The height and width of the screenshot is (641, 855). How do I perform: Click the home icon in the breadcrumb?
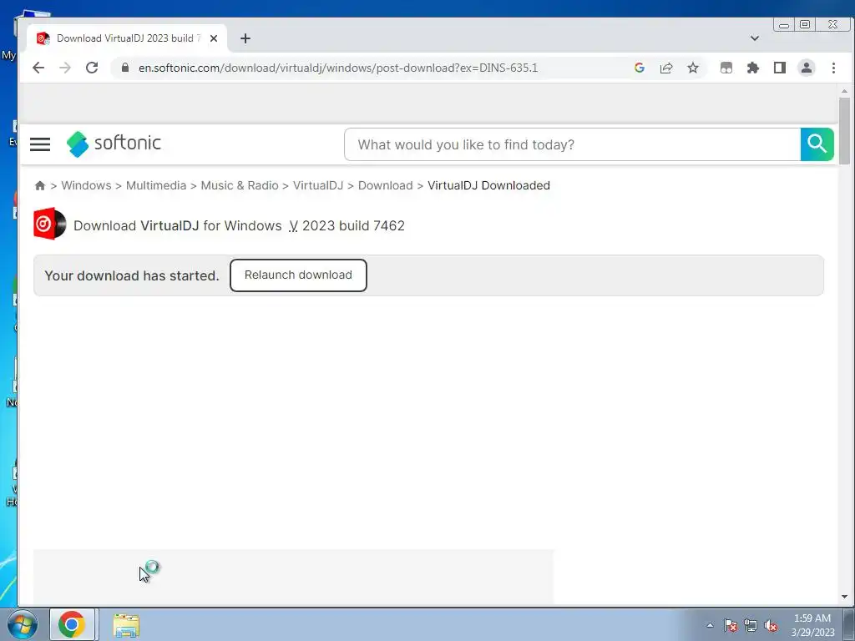click(40, 185)
